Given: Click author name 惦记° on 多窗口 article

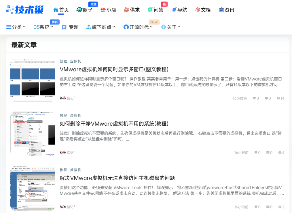Looking at the screenshot, I should coord(71,98).
